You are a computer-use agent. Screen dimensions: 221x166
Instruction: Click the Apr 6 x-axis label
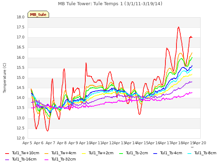[39, 143]
